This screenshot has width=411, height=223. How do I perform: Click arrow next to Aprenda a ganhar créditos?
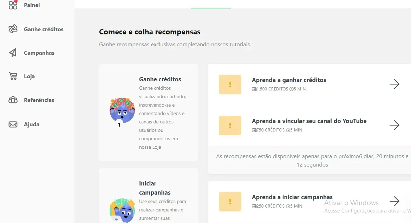click(394, 84)
